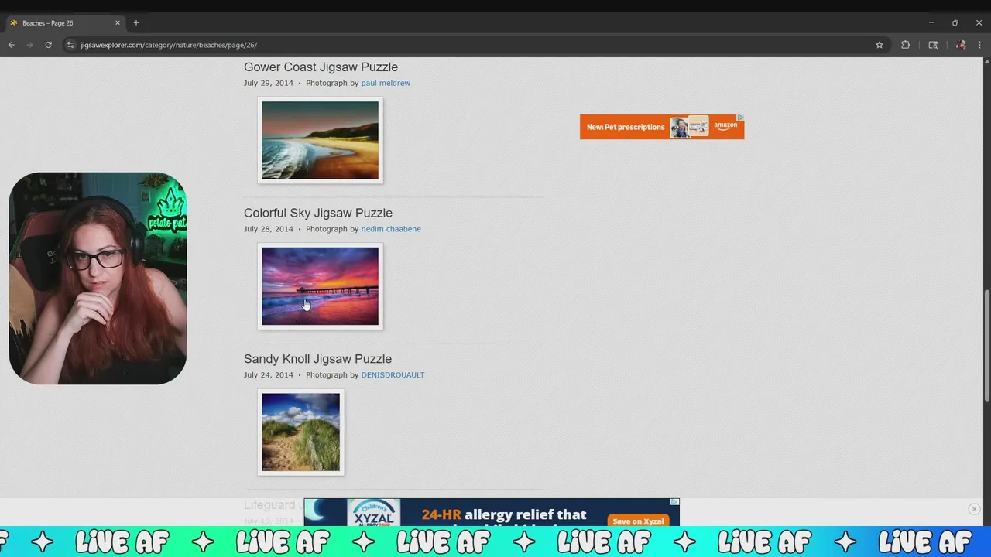This screenshot has width=991, height=557.
Task: Open site information icon in address bar
Action: 70,45
